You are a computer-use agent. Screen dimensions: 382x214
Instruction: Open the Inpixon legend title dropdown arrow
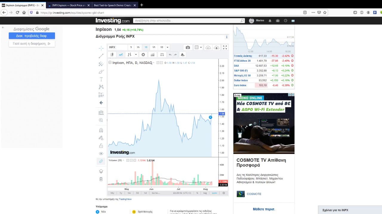point(154,63)
